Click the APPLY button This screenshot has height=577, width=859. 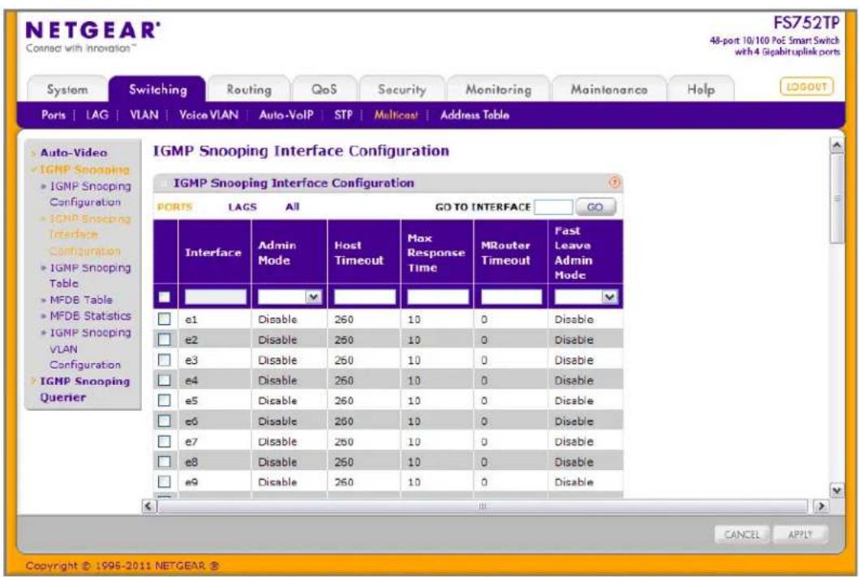tap(800, 534)
